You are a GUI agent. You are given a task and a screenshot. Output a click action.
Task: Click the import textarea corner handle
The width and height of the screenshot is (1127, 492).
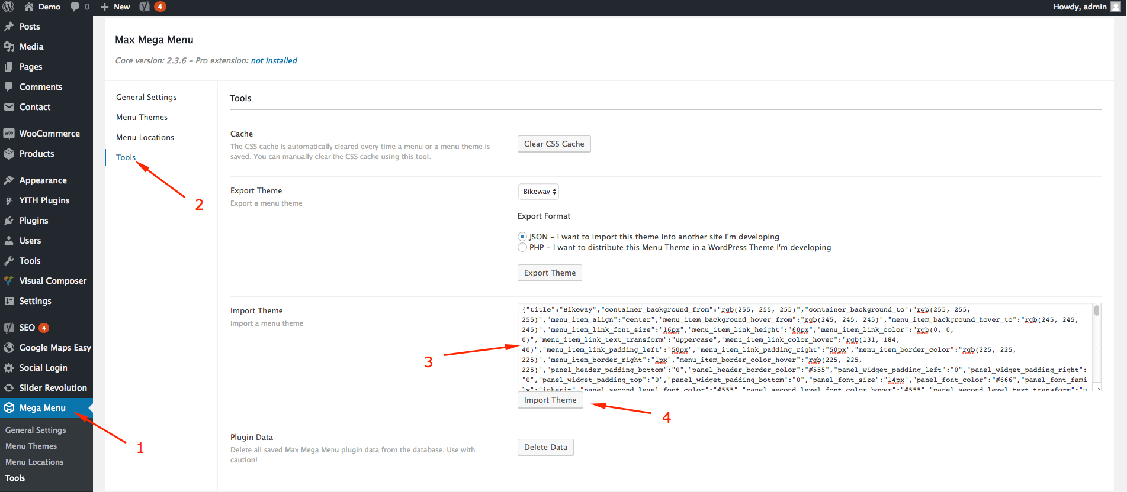pyautogui.click(x=1097, y=388)
